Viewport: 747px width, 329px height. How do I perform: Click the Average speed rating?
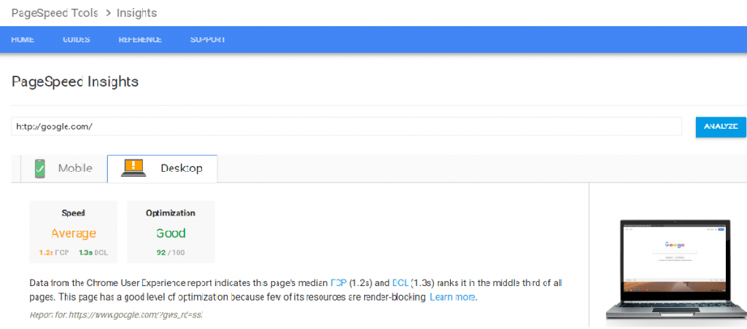(73, 234)
